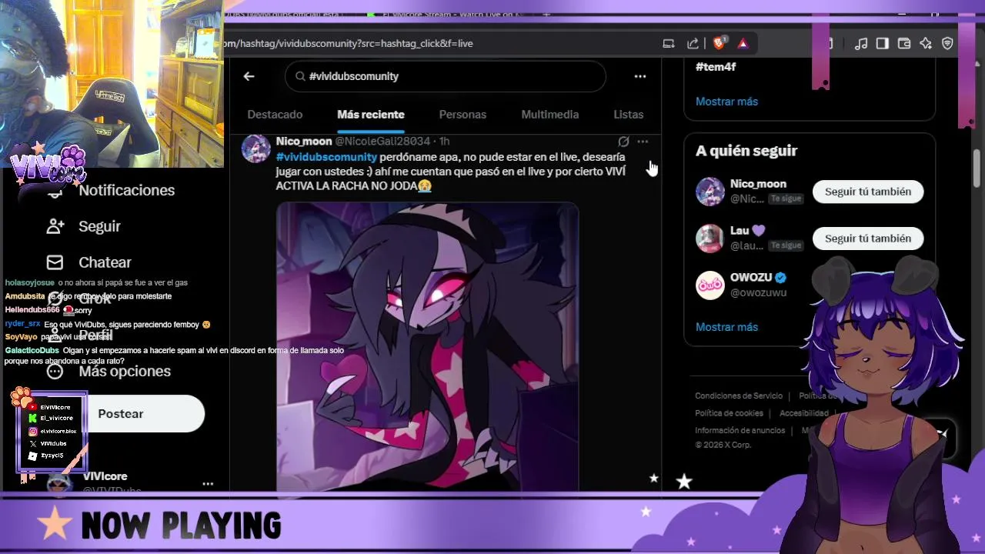Click the @NicoleGali28034 handle on post

tap(382, 142)
